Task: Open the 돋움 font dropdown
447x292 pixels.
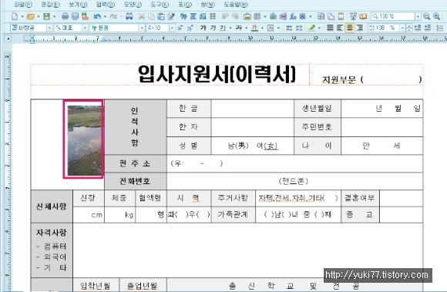Action: [x=142, y=28]
